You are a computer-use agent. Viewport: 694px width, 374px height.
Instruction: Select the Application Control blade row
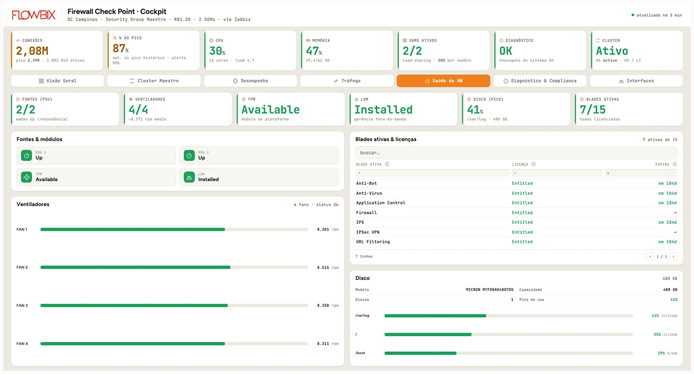click(516, 203)
